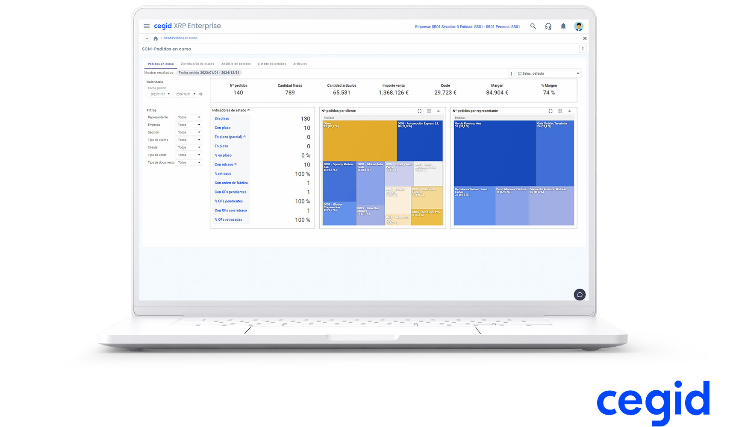Open the support headset icon
Viewport: 748px width, 427px height.
(548, 26)
